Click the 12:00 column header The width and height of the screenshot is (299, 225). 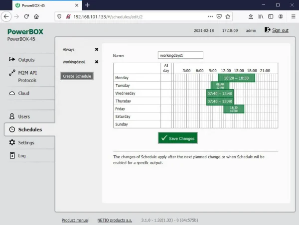226,71
